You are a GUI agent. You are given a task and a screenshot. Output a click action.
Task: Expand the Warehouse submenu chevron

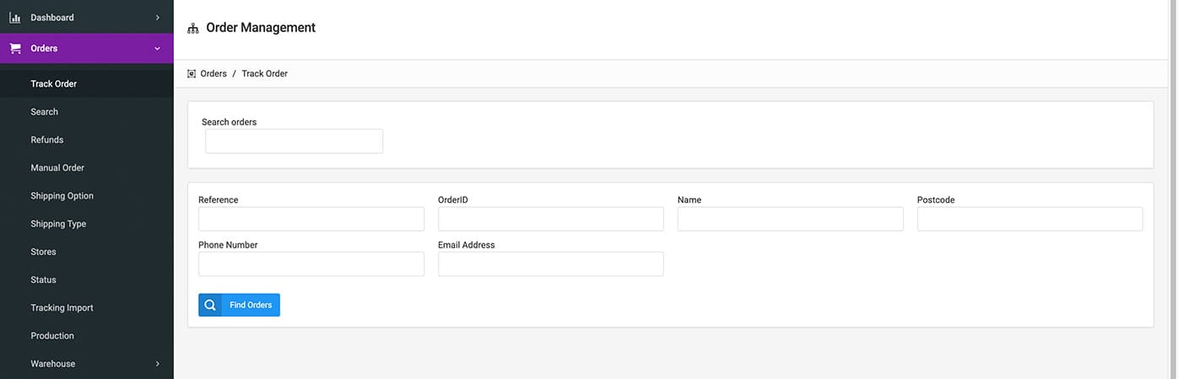coord(157,364)
